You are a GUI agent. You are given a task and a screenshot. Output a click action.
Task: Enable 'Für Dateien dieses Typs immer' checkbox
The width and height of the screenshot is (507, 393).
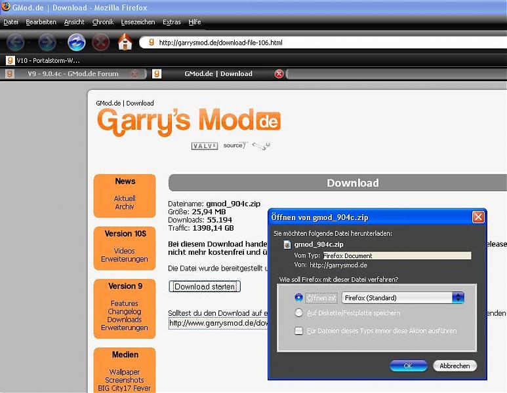[x=299, y=331]
